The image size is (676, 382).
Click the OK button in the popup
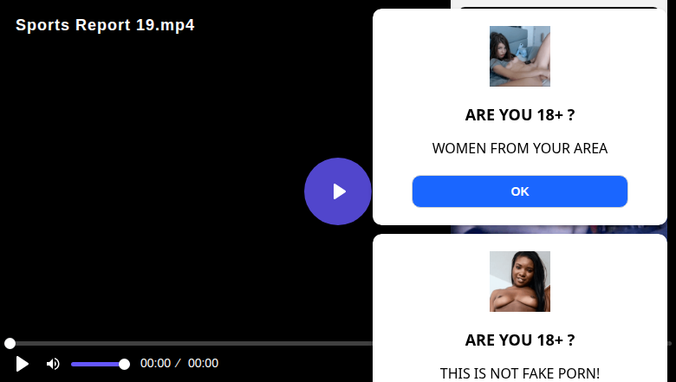pyautogui.click(x=519, y=191)
